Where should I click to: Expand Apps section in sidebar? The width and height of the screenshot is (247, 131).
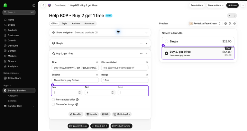point(7,85)
